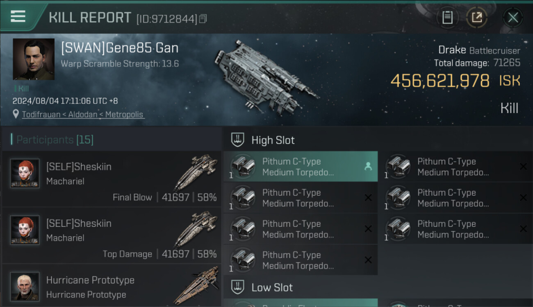The image size is (533, 307).
Task: Open Final Blow participant Sheskiin's entry
Action: click(x=111, y=179)
